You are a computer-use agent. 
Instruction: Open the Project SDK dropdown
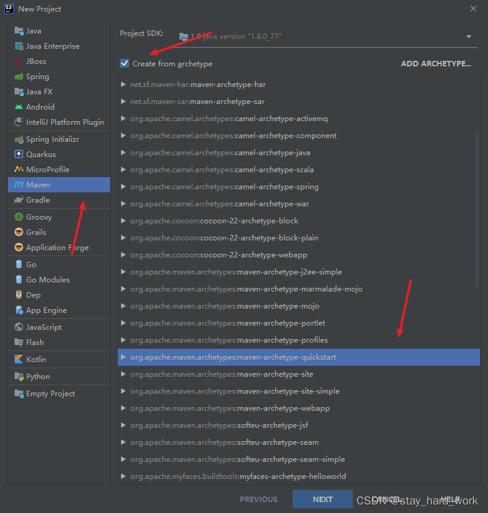pos(469,37)
